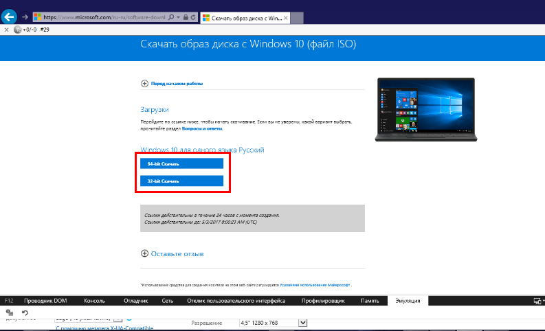This screenshot has height=331, width=545.
Task: Click the URL address field
Action: click(104, 17)
